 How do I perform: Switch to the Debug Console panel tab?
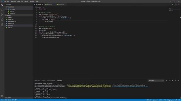coord(51,81)
